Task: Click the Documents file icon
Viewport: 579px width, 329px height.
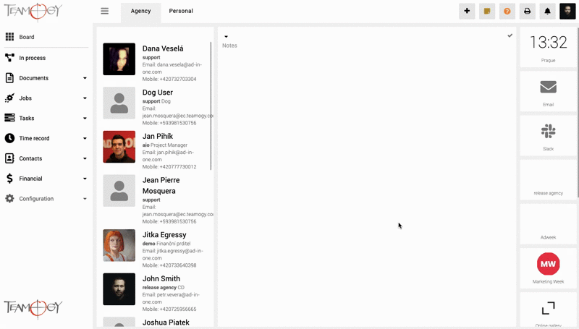Action: click(9, 78)
